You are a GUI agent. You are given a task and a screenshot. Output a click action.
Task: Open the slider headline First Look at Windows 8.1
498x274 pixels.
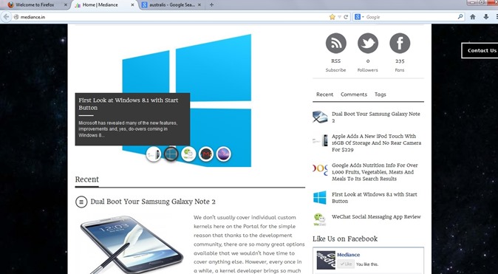tap(129, 104)
